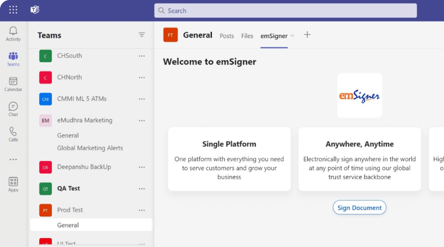Open the Chat section
The height and width of the screenshot is (247, 444).
[13, 109]
